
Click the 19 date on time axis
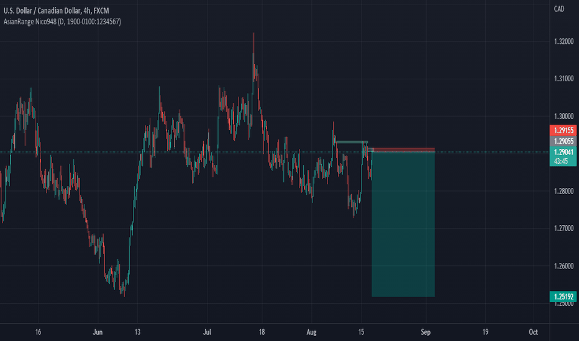tap(485, 332)
